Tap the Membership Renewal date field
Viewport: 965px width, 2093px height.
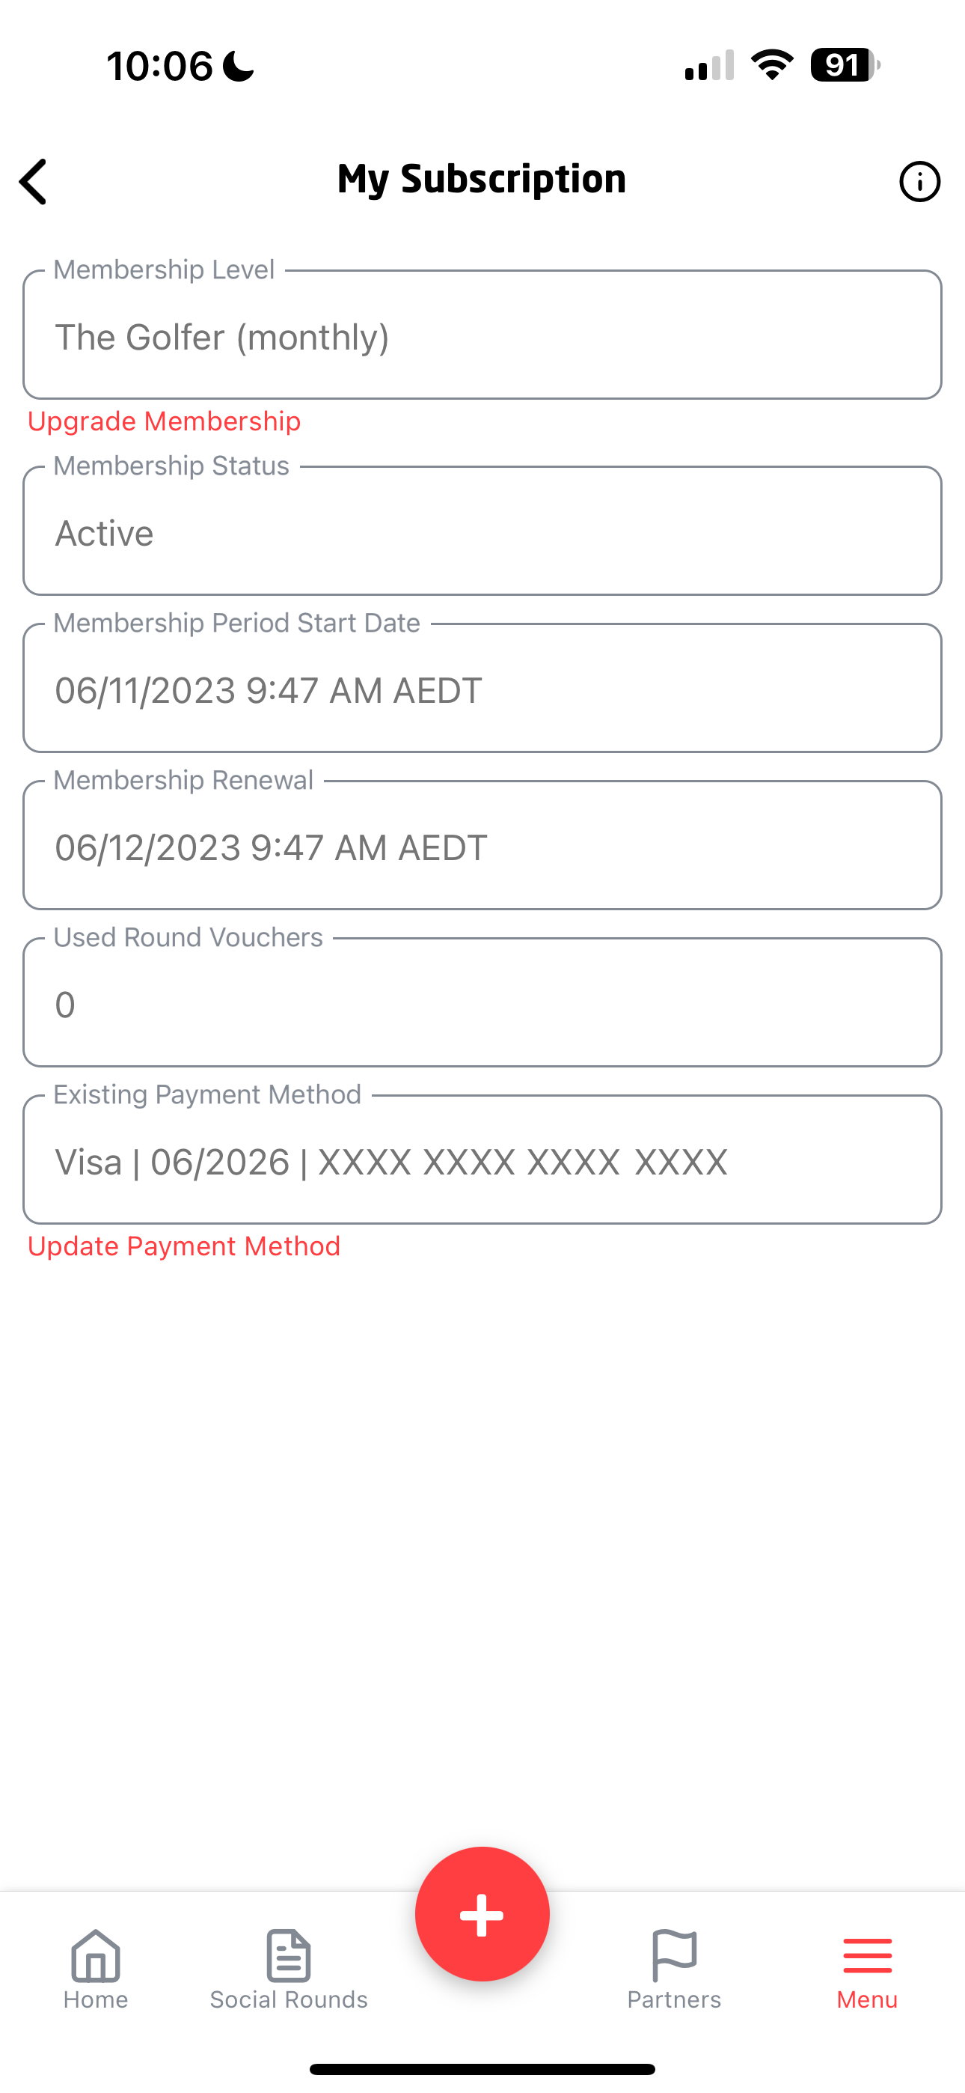tap(482, 845)
